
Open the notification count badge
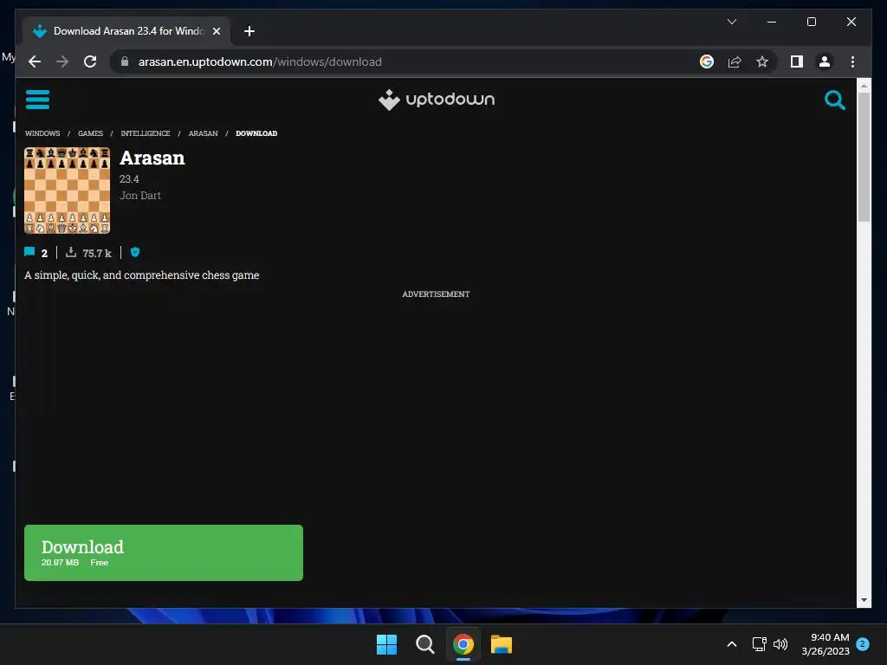(863, 644)
